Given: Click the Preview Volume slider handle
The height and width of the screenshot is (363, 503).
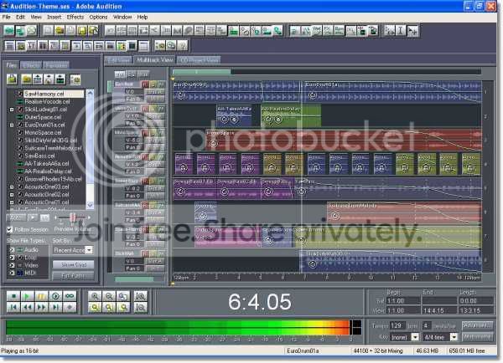Looking at the screenshot, I should click(x=73, y=217).
